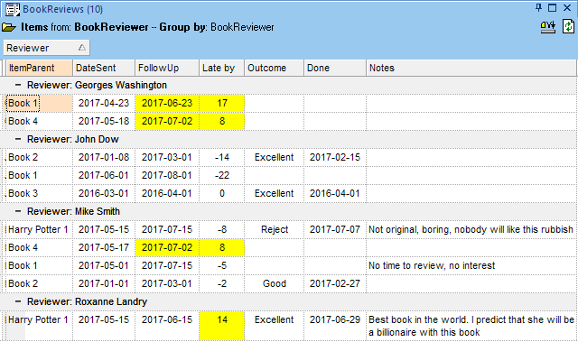
Task: Close the BookReviews panel
Action: click(x=567, y=8)
